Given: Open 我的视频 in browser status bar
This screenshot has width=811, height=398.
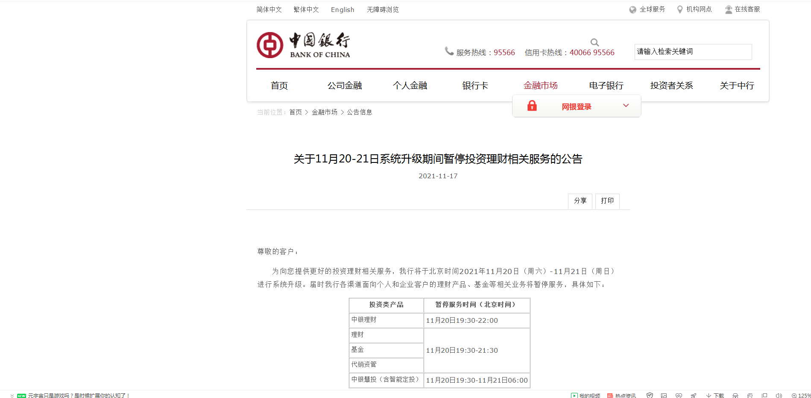Looking at the screenshot, I should click(x=586, y=395).
